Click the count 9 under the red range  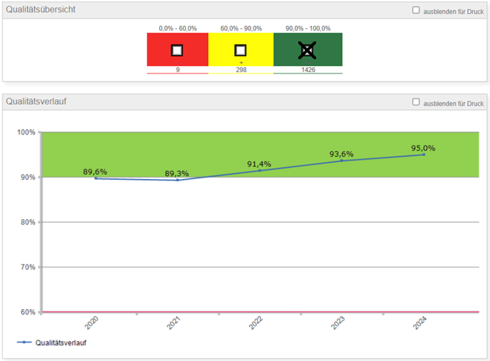[x=177, y=69]
